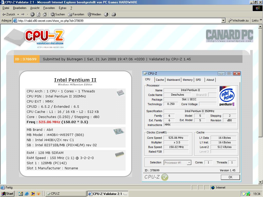Click the motherboard icon in summary
Image resolution: width=263 pixels, height=197 pixels.
coord(119,131)
